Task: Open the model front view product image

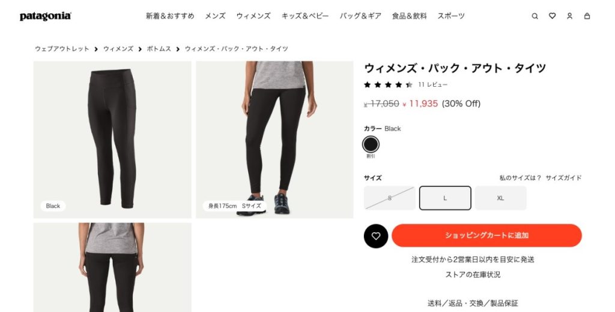Action: tap(274, 139)
